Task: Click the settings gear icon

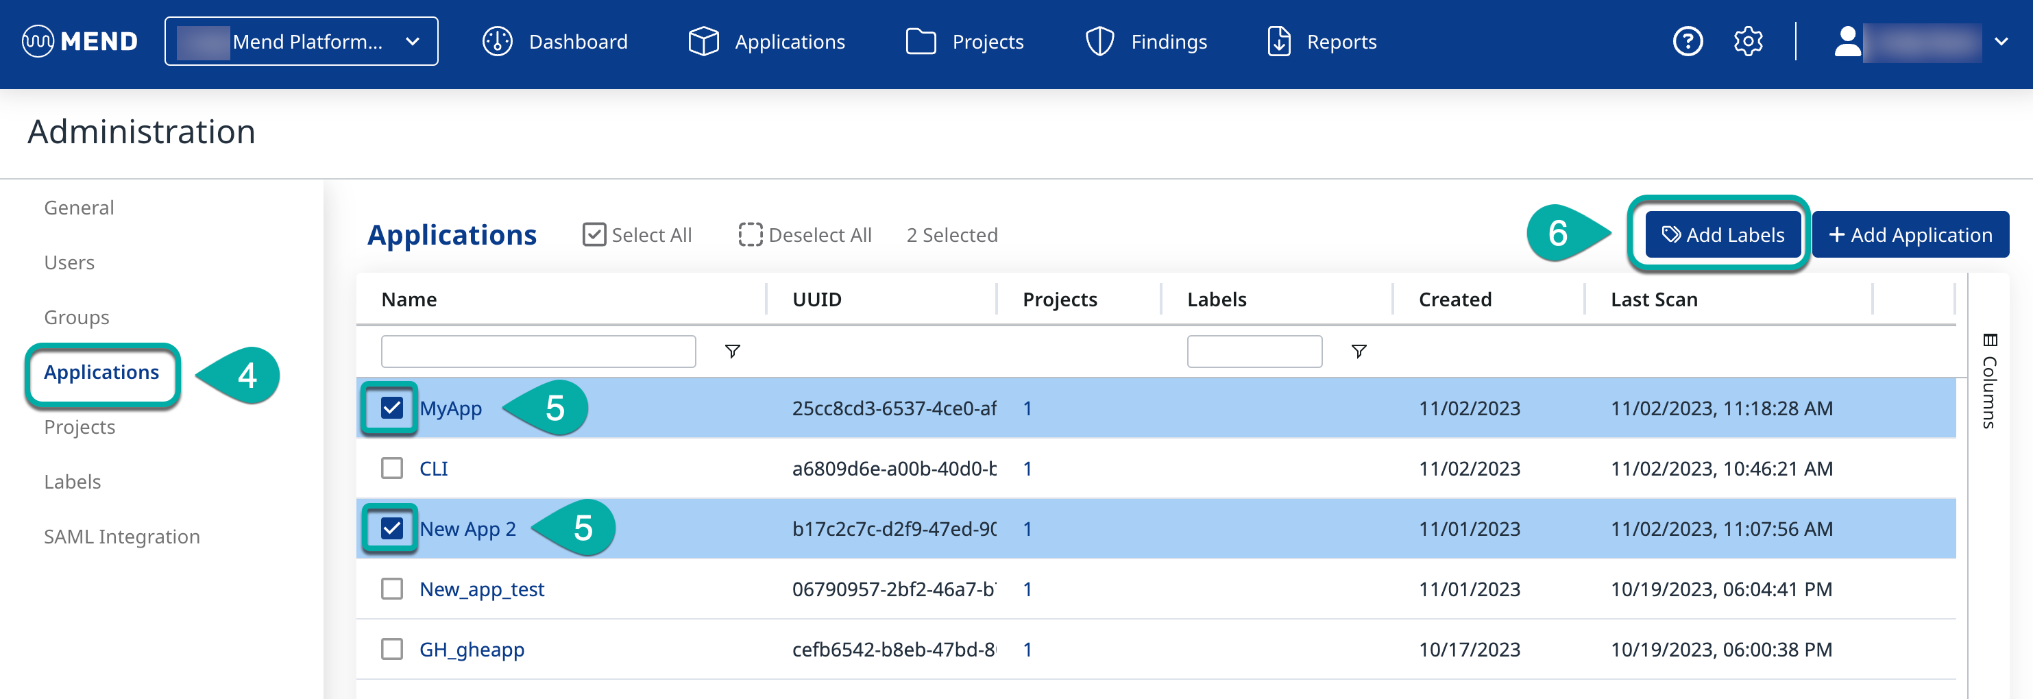Action: pos(1748,41)
